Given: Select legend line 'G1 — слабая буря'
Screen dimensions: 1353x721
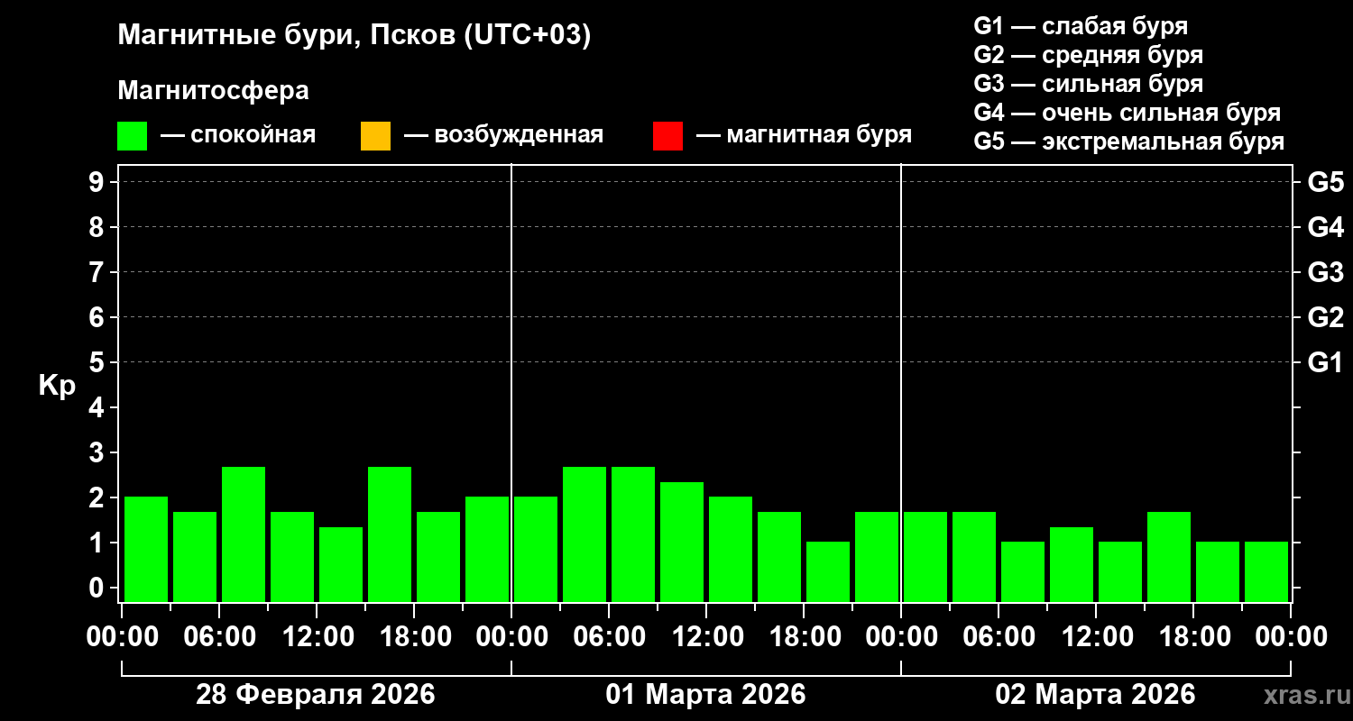Looking at the screenshot, I should [x=1081, y=25].
